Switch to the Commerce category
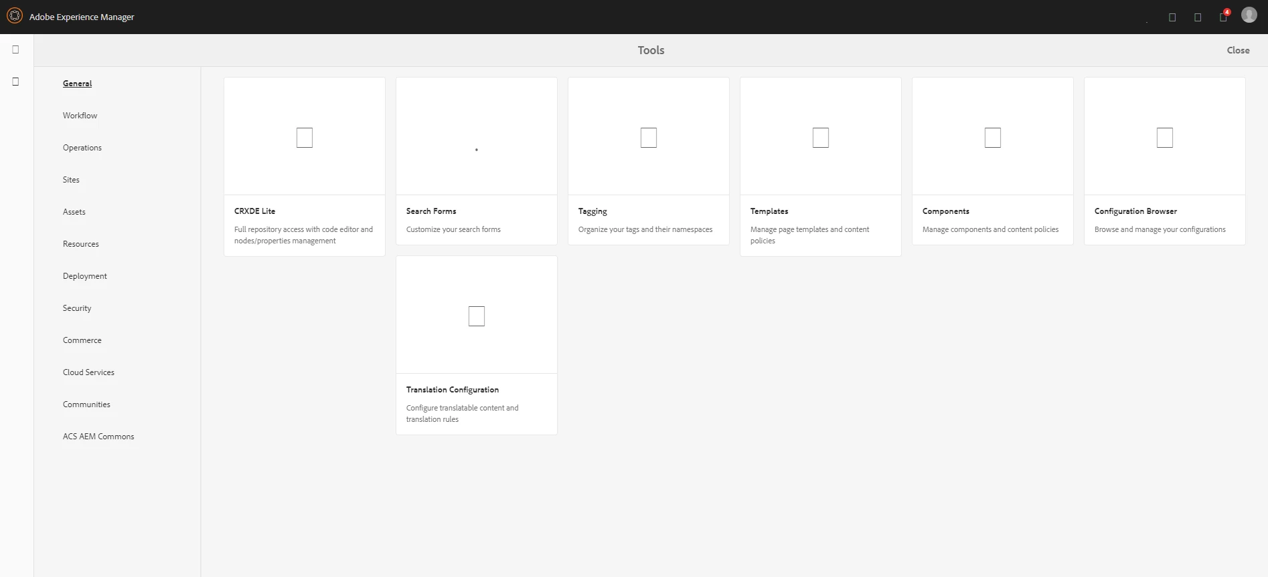The image size is (1268, 577). pos(82,340)
